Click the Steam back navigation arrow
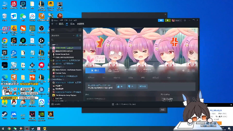Screen dimensions: 233x131 click(52, 24)
